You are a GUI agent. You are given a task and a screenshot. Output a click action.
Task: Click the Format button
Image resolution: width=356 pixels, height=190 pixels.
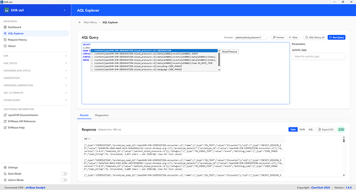click(279, 37)
